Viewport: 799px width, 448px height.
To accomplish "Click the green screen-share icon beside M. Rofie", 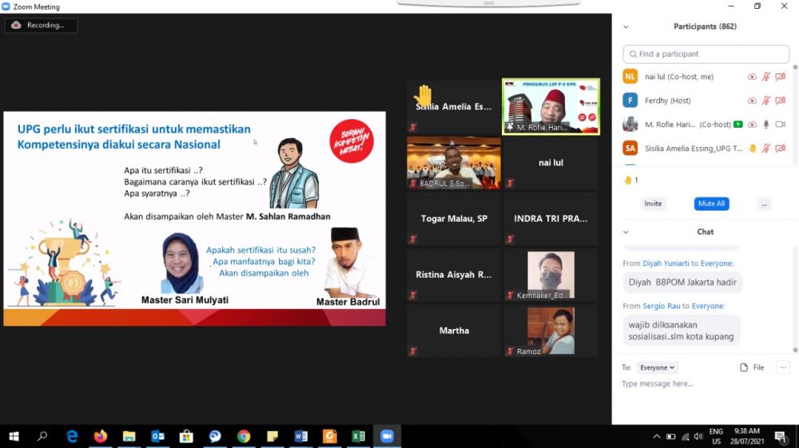I will 738,125.
